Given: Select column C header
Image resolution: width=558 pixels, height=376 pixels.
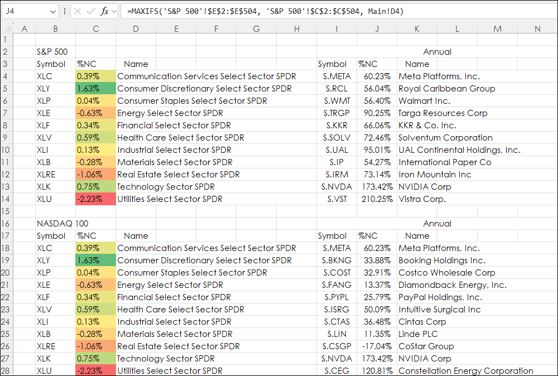Looking at the screenshot, I should 95,28.
